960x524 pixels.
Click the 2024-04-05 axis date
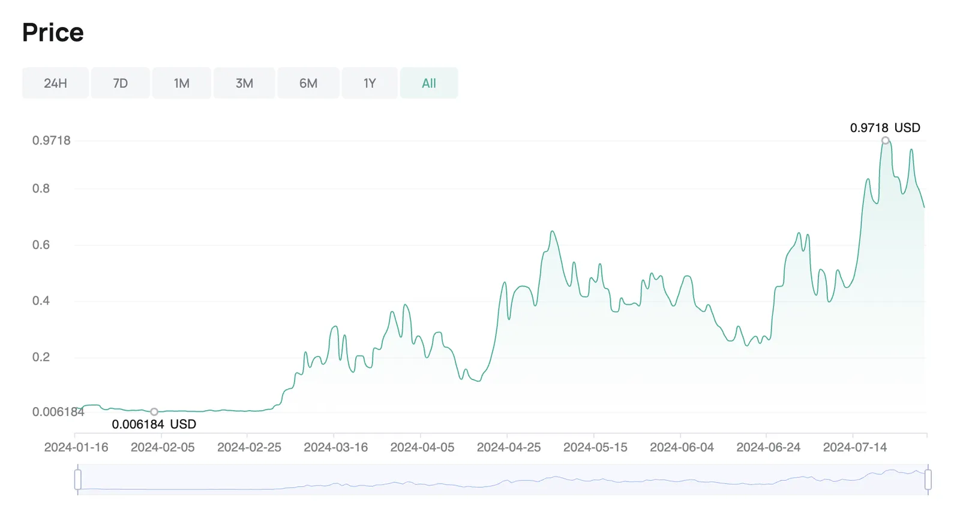[x=422, y=447]
